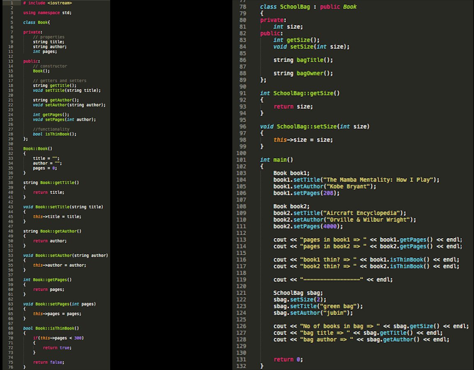Click 'string Book::getTitle()' definition

click(x=51, y=183)
